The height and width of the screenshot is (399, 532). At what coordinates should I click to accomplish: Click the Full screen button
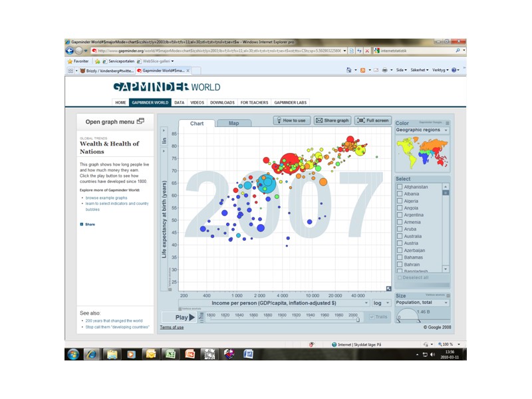point(373,120)
